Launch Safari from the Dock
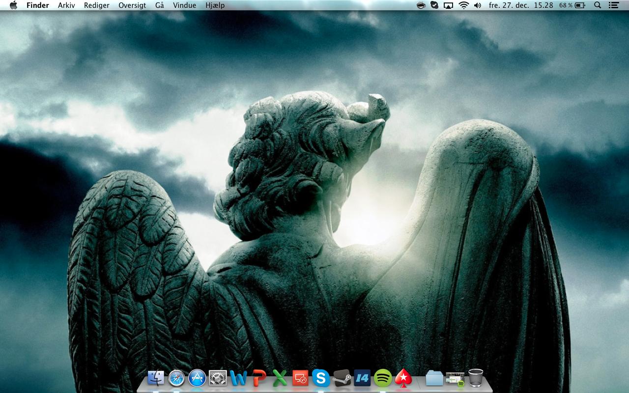 coord(176,378)
